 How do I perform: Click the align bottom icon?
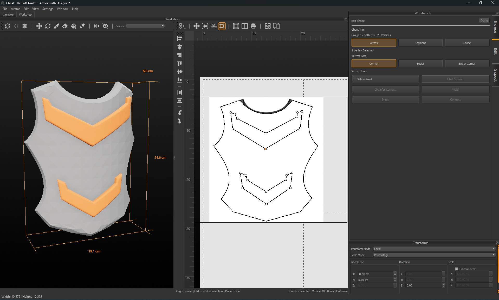pyautogui.click(x=180, y=80)
